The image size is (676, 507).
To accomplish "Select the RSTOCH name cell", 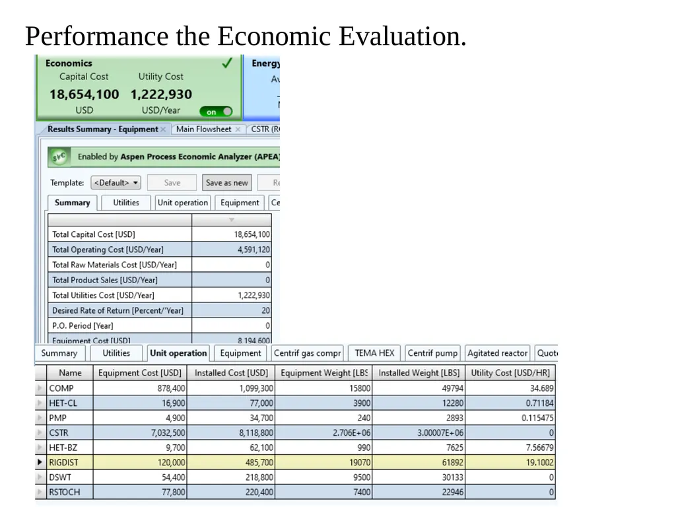I will 70,492.
